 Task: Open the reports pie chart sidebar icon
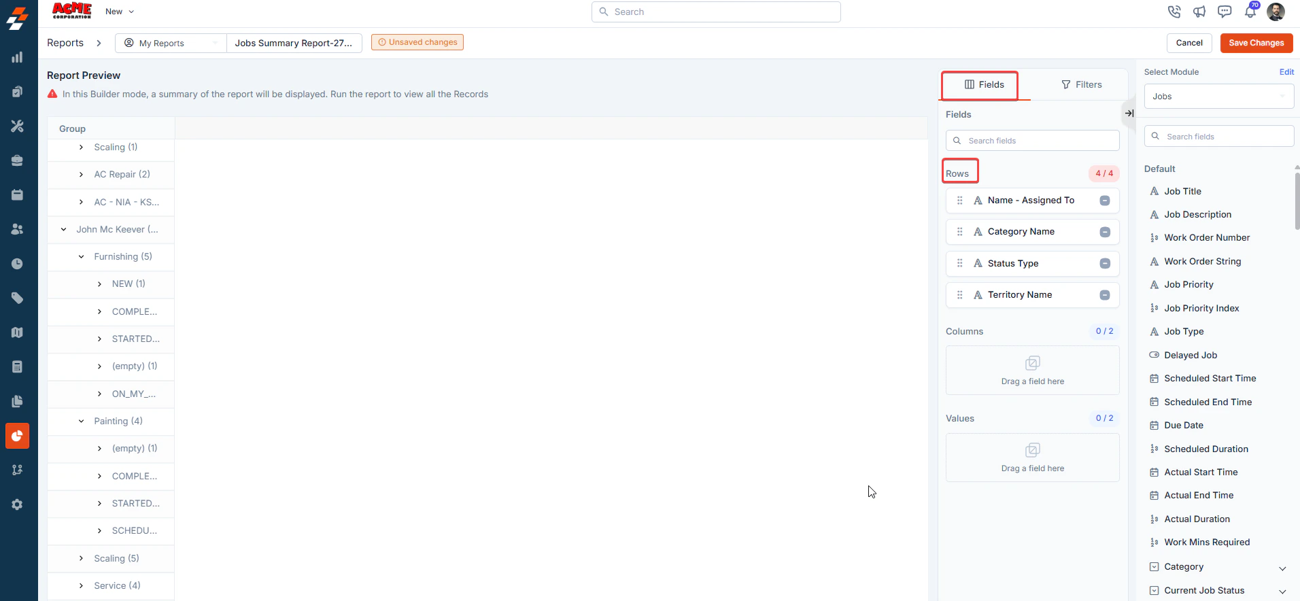click(x=17, y=436)
